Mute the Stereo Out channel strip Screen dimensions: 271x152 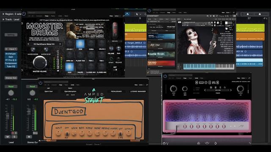[x=29, y=137]
